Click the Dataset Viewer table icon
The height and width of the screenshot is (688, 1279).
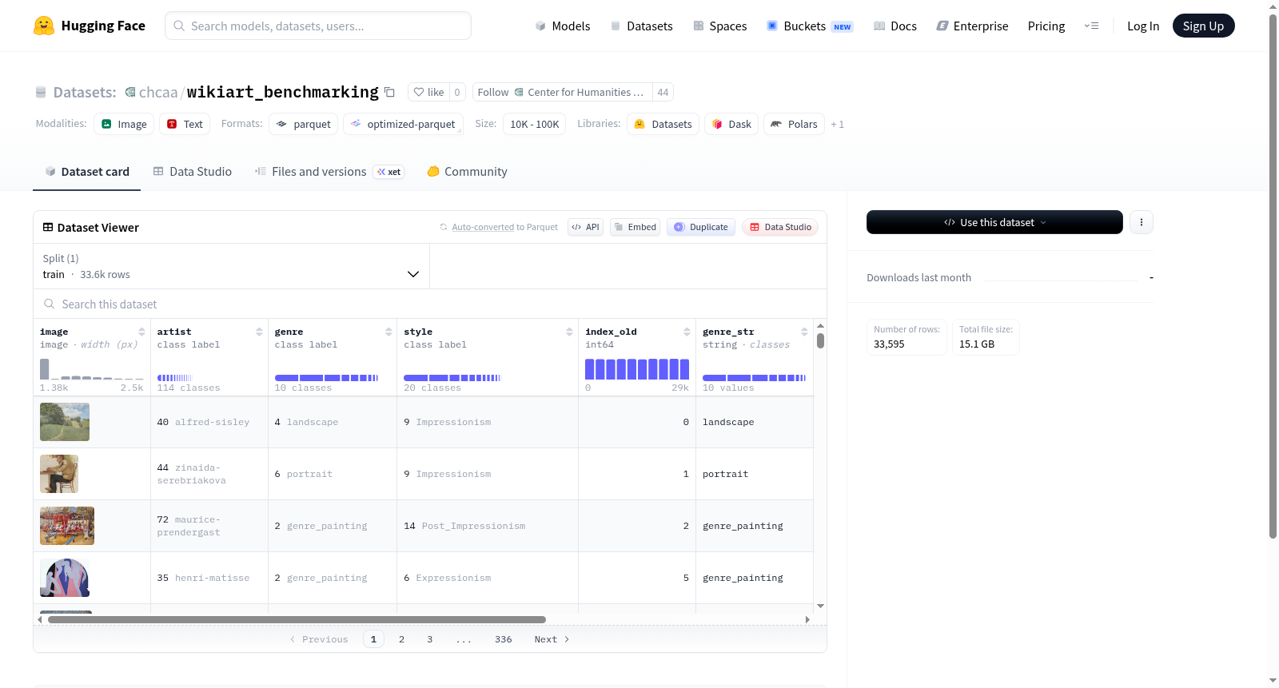[x=48, y=227]
